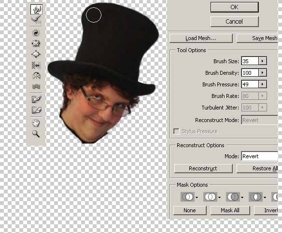The height and width of the screenshot is (233, 282).
Task: Click the Cancel button
Action: point(235,22)
